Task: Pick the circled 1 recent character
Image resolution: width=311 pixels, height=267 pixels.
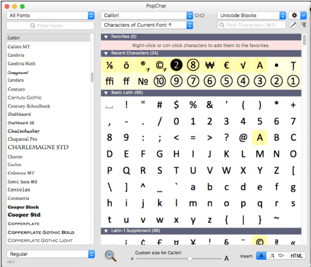Action: click(x=293, y=81)
